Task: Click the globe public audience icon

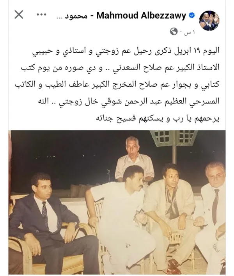Action: [x=174, y=32]
